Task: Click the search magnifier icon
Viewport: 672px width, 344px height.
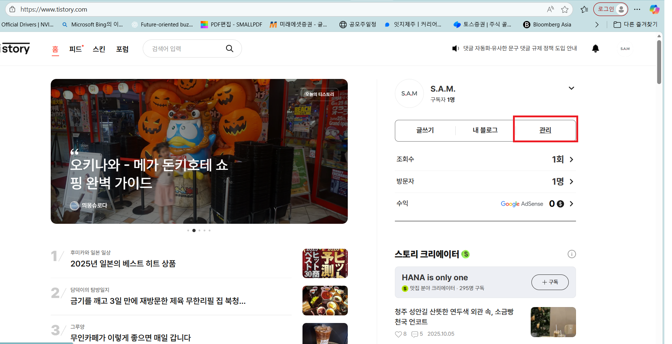Action: (230, 49)
